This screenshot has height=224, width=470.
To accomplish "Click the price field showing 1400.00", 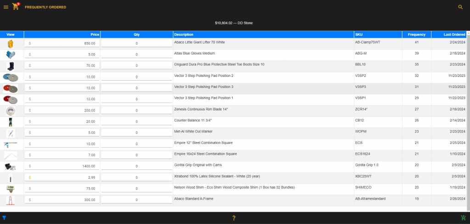I will [62, 166].
